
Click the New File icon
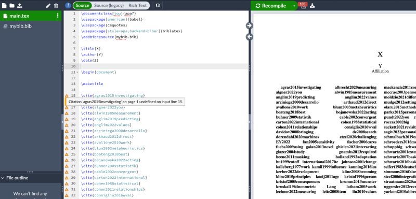[x=4, y=6]
